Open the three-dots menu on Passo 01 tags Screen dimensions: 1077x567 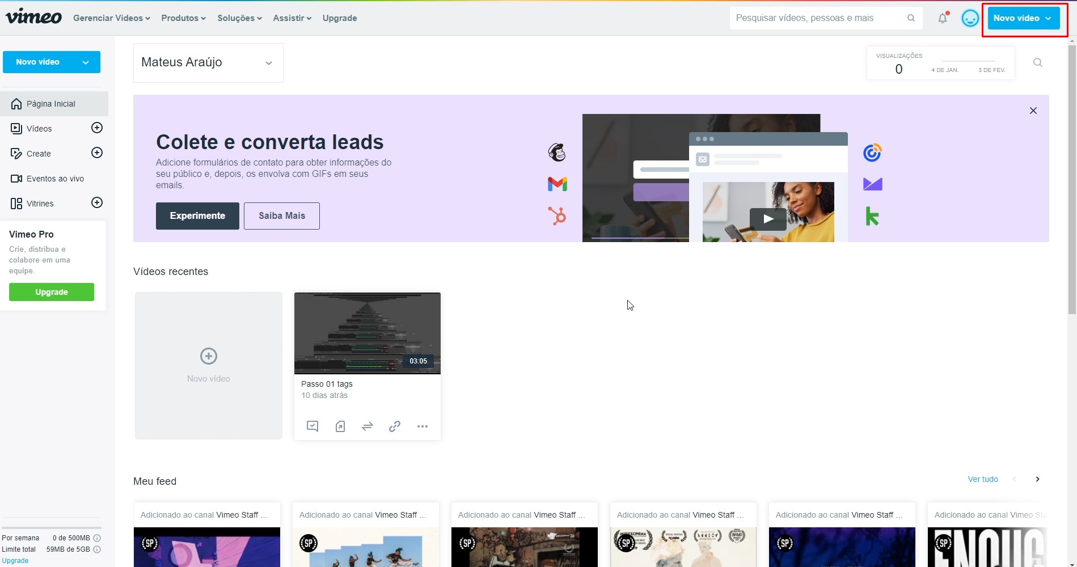(423, 426)
